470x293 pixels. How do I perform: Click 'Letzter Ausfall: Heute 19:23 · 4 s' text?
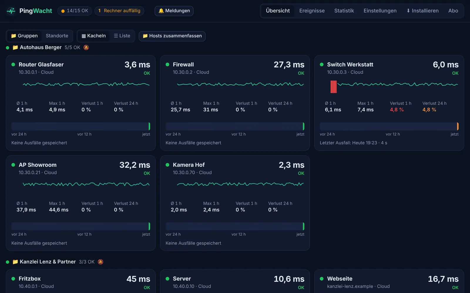[x=353, y=143]
